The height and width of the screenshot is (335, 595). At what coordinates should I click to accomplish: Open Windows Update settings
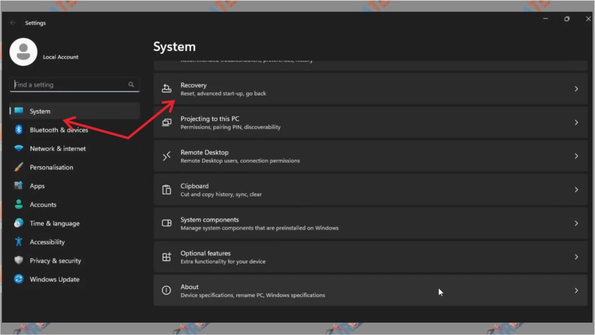click(x=75, y=279)
